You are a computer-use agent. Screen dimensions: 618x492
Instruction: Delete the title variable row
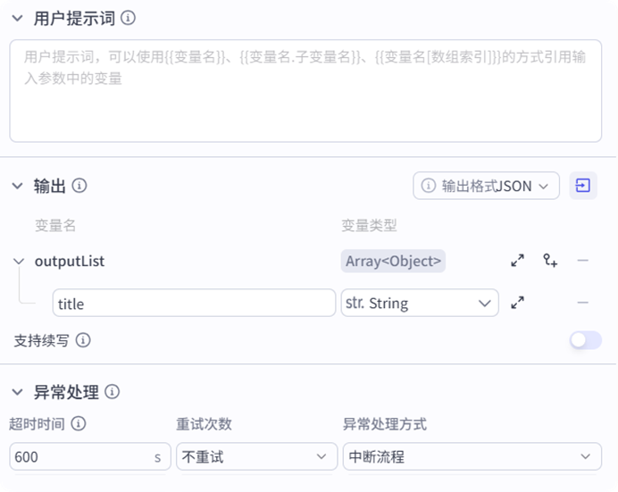(x=582, y=303)
